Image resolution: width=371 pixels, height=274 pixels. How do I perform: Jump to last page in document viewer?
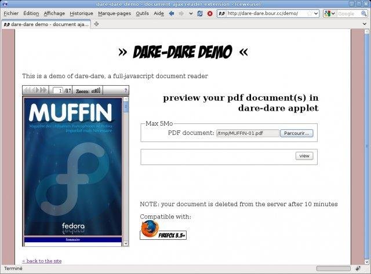[43, 90]
